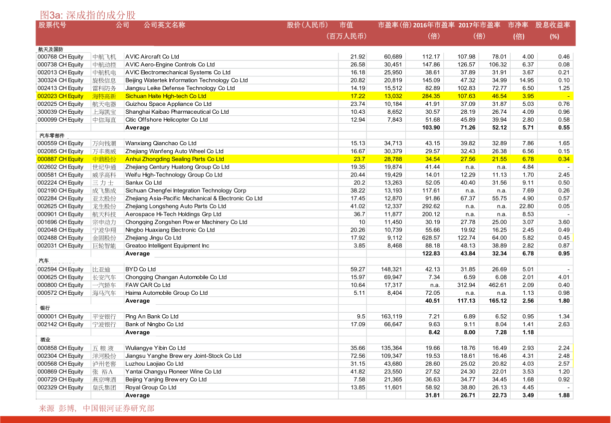The height and width of the screenshot is (423, 611).
Task: Click 'AVIC Aircraft Co Ltd' company name
Action: pos(152,57)
